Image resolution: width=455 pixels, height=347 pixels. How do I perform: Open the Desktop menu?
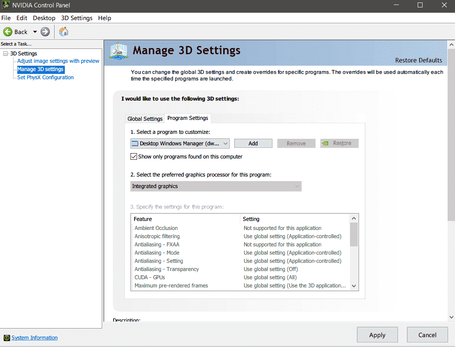click(44, 18)
